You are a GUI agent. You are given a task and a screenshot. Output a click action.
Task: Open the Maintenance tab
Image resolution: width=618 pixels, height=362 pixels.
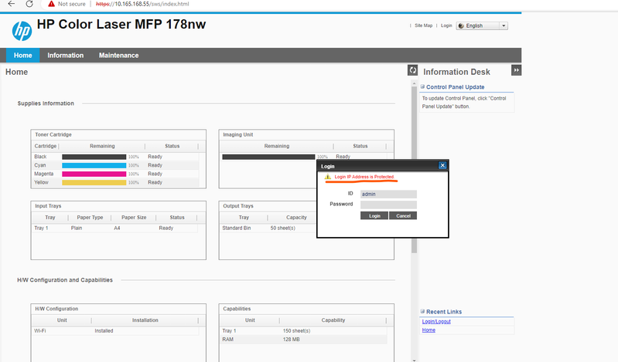(x=118, y=55)
